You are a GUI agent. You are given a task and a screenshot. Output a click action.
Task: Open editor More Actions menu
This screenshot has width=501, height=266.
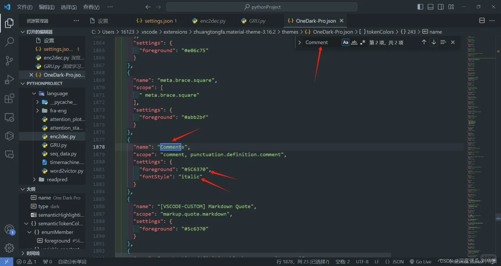[492, 21]
